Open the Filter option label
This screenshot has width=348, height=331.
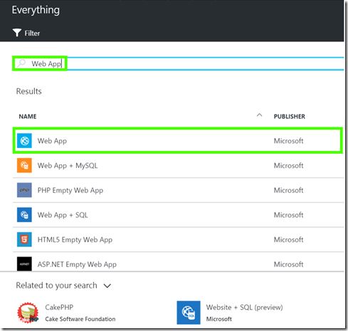(x=32, y=33)
